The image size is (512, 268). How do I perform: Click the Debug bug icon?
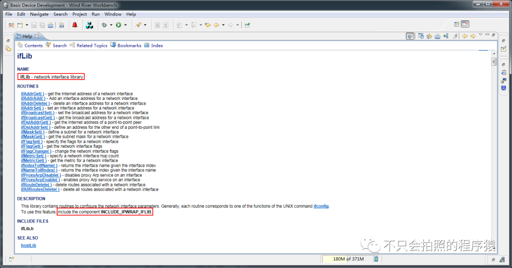click(x=104, y=25)
